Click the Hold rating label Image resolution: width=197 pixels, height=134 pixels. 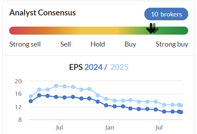(x=98, y=44)
